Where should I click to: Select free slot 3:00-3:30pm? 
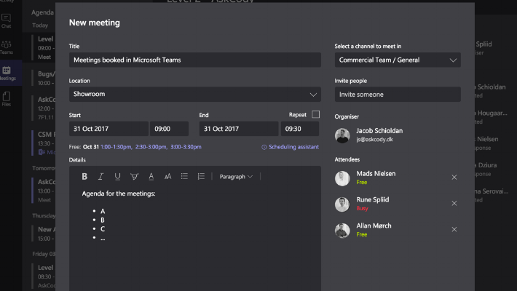pos(186,147)
